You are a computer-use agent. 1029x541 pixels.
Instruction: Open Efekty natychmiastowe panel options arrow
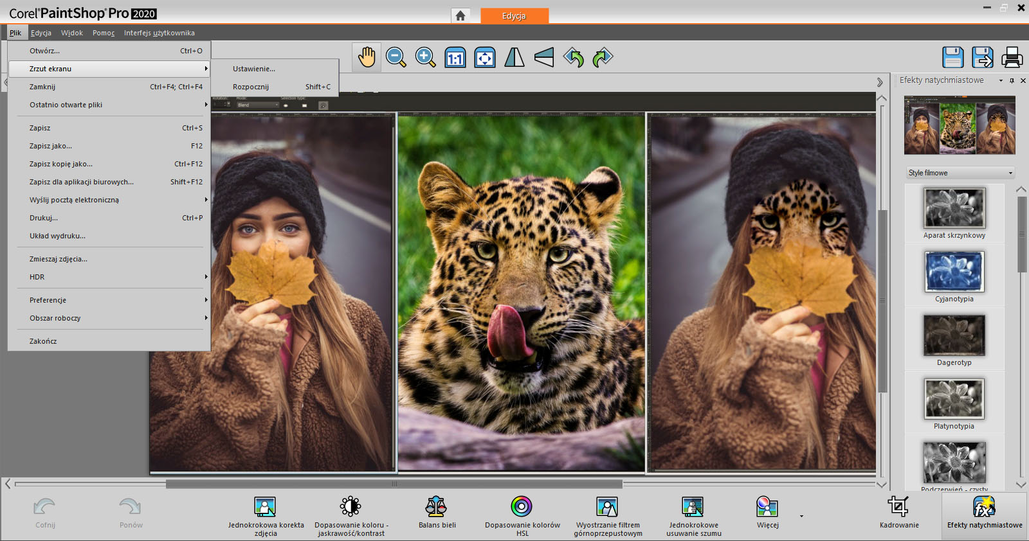click(x=1001, y=80)
